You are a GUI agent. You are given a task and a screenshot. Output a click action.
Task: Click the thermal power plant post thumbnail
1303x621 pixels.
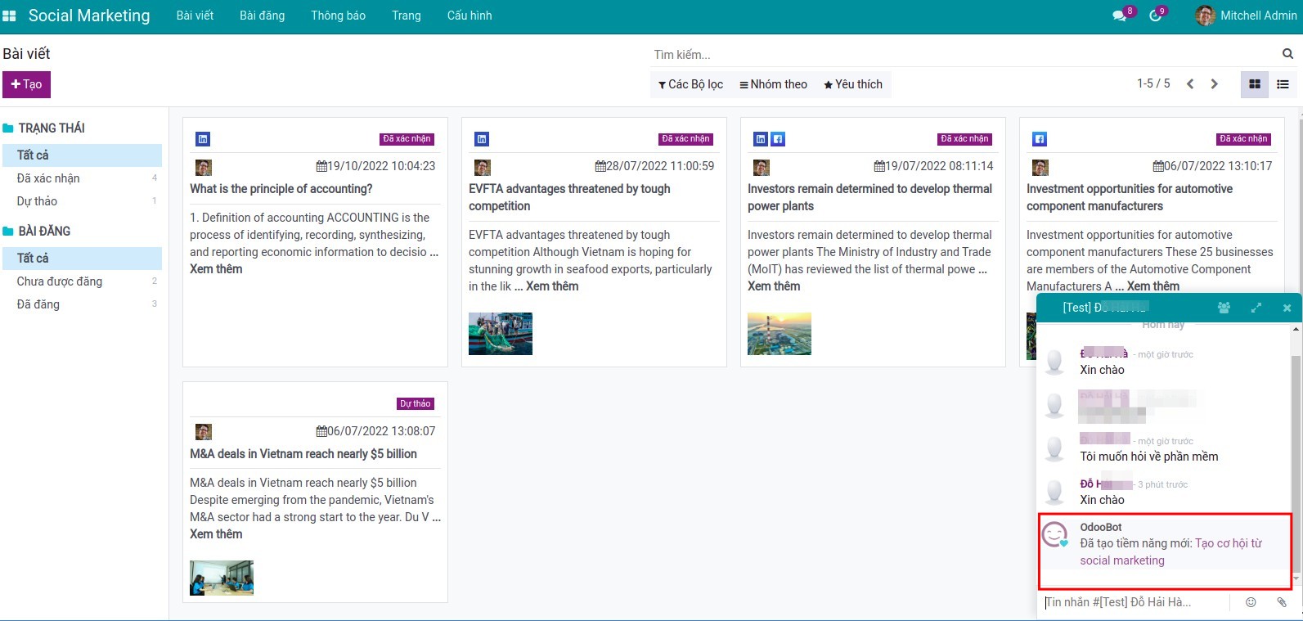[779, 334]
